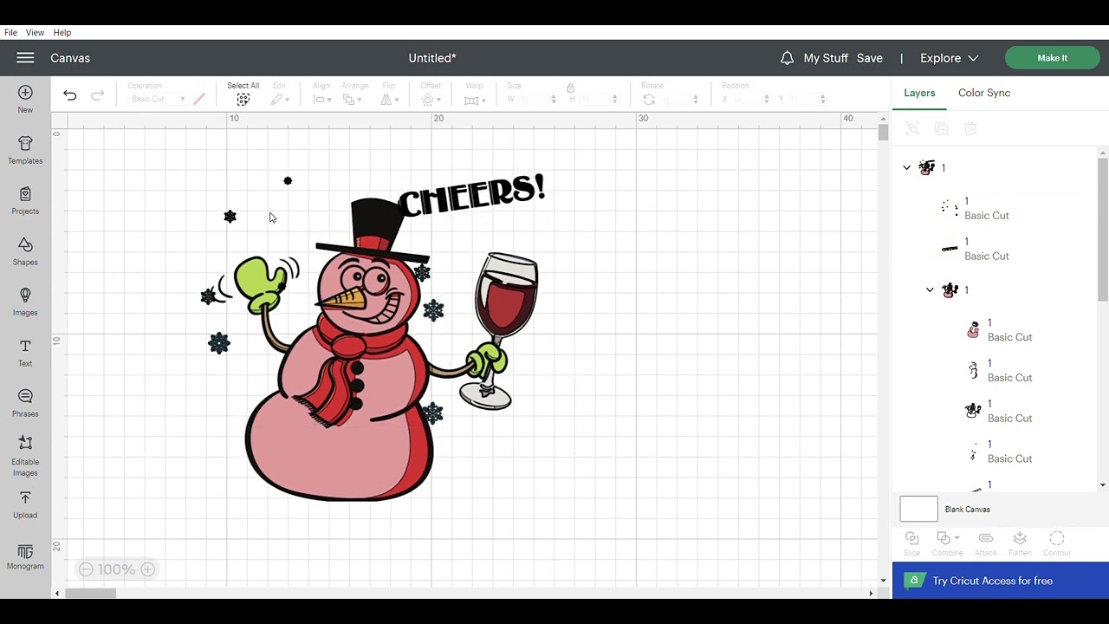
Task: Open the Align dropdown
Action: (321, 100)
